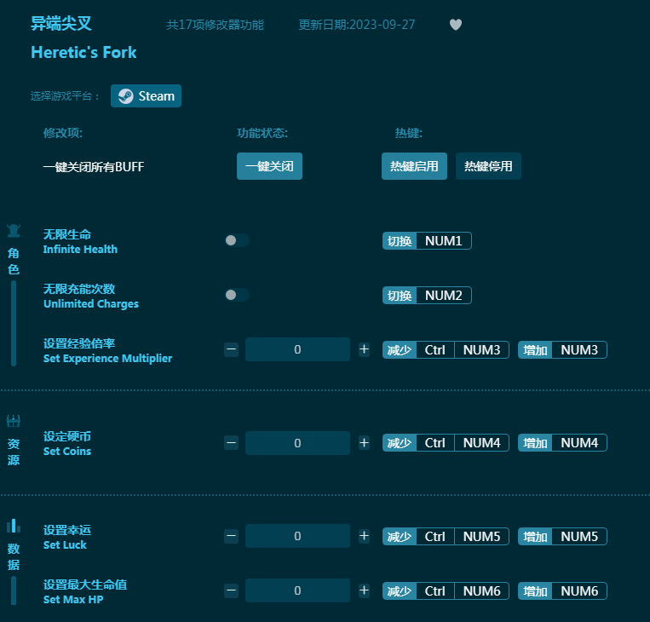Click the NUM1 hotkey for Infinite Health
Image resolution: width=650 pixels, height=622 pixels.
coord(443,241)
